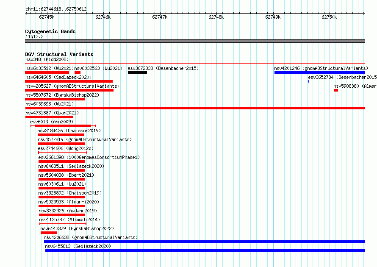Open esv3652784 Besenbacher variant label
This screenshot has width=377, height=267.
(x=342, y=77)
